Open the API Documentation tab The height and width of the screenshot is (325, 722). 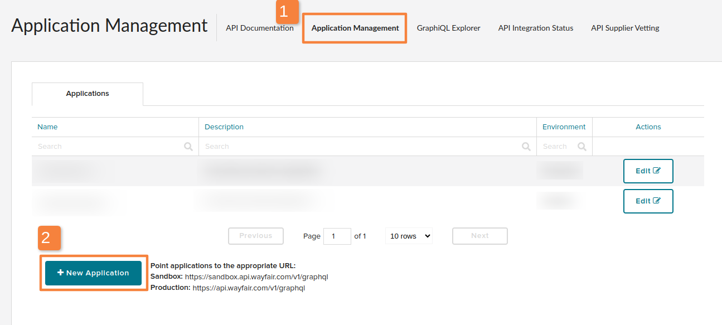[259, 28]
